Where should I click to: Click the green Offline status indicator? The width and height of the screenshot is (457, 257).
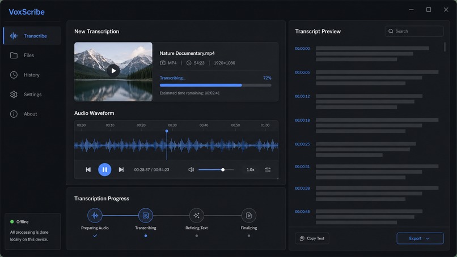click(12, 222)
